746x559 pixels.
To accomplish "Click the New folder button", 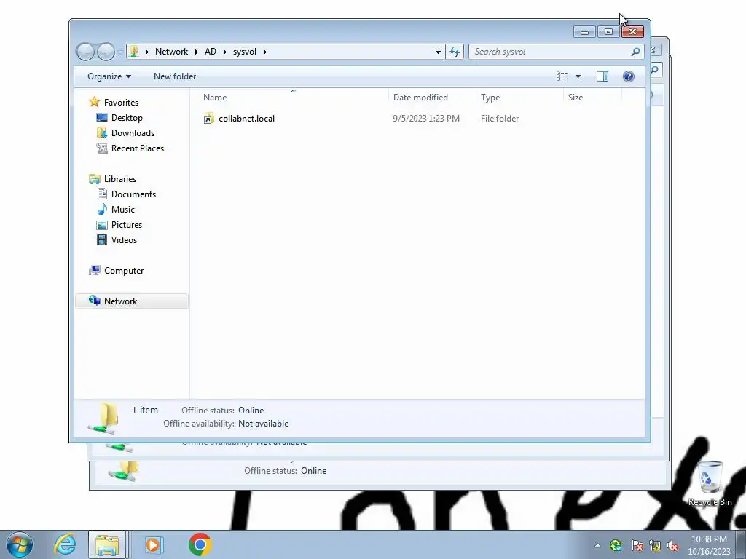I will (x=175, y=76).
